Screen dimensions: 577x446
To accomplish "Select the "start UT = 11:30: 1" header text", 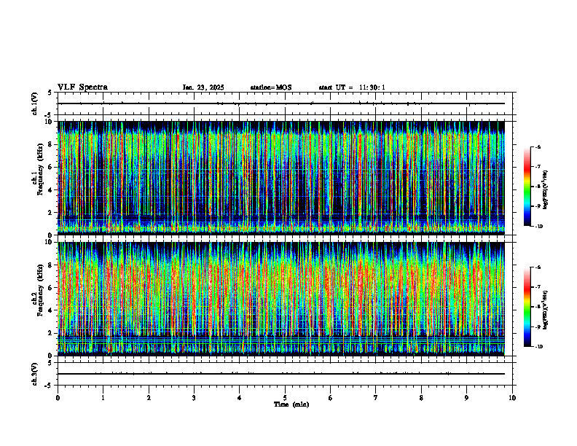I will click(x=352, y=87).
